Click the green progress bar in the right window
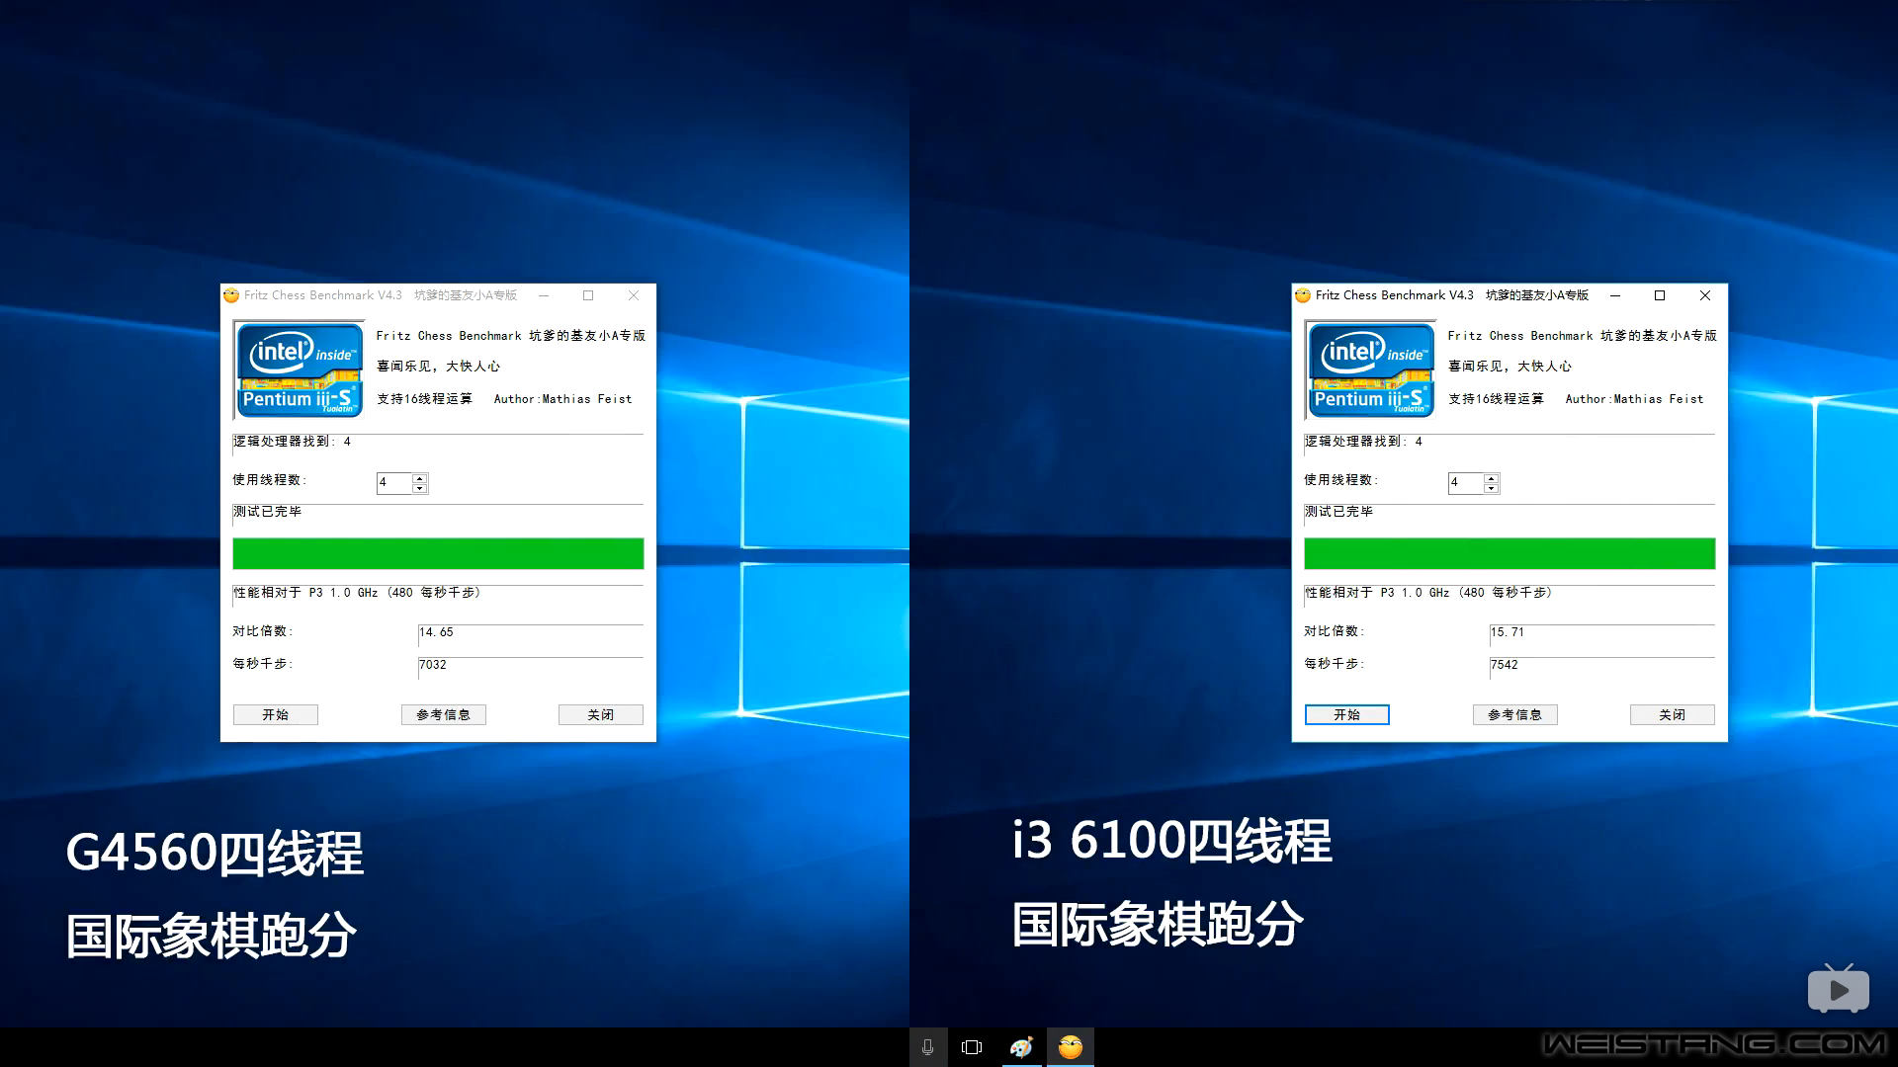This screenshot has width=1898, height=1067. pyautogui.click(x=1510, y=554)
